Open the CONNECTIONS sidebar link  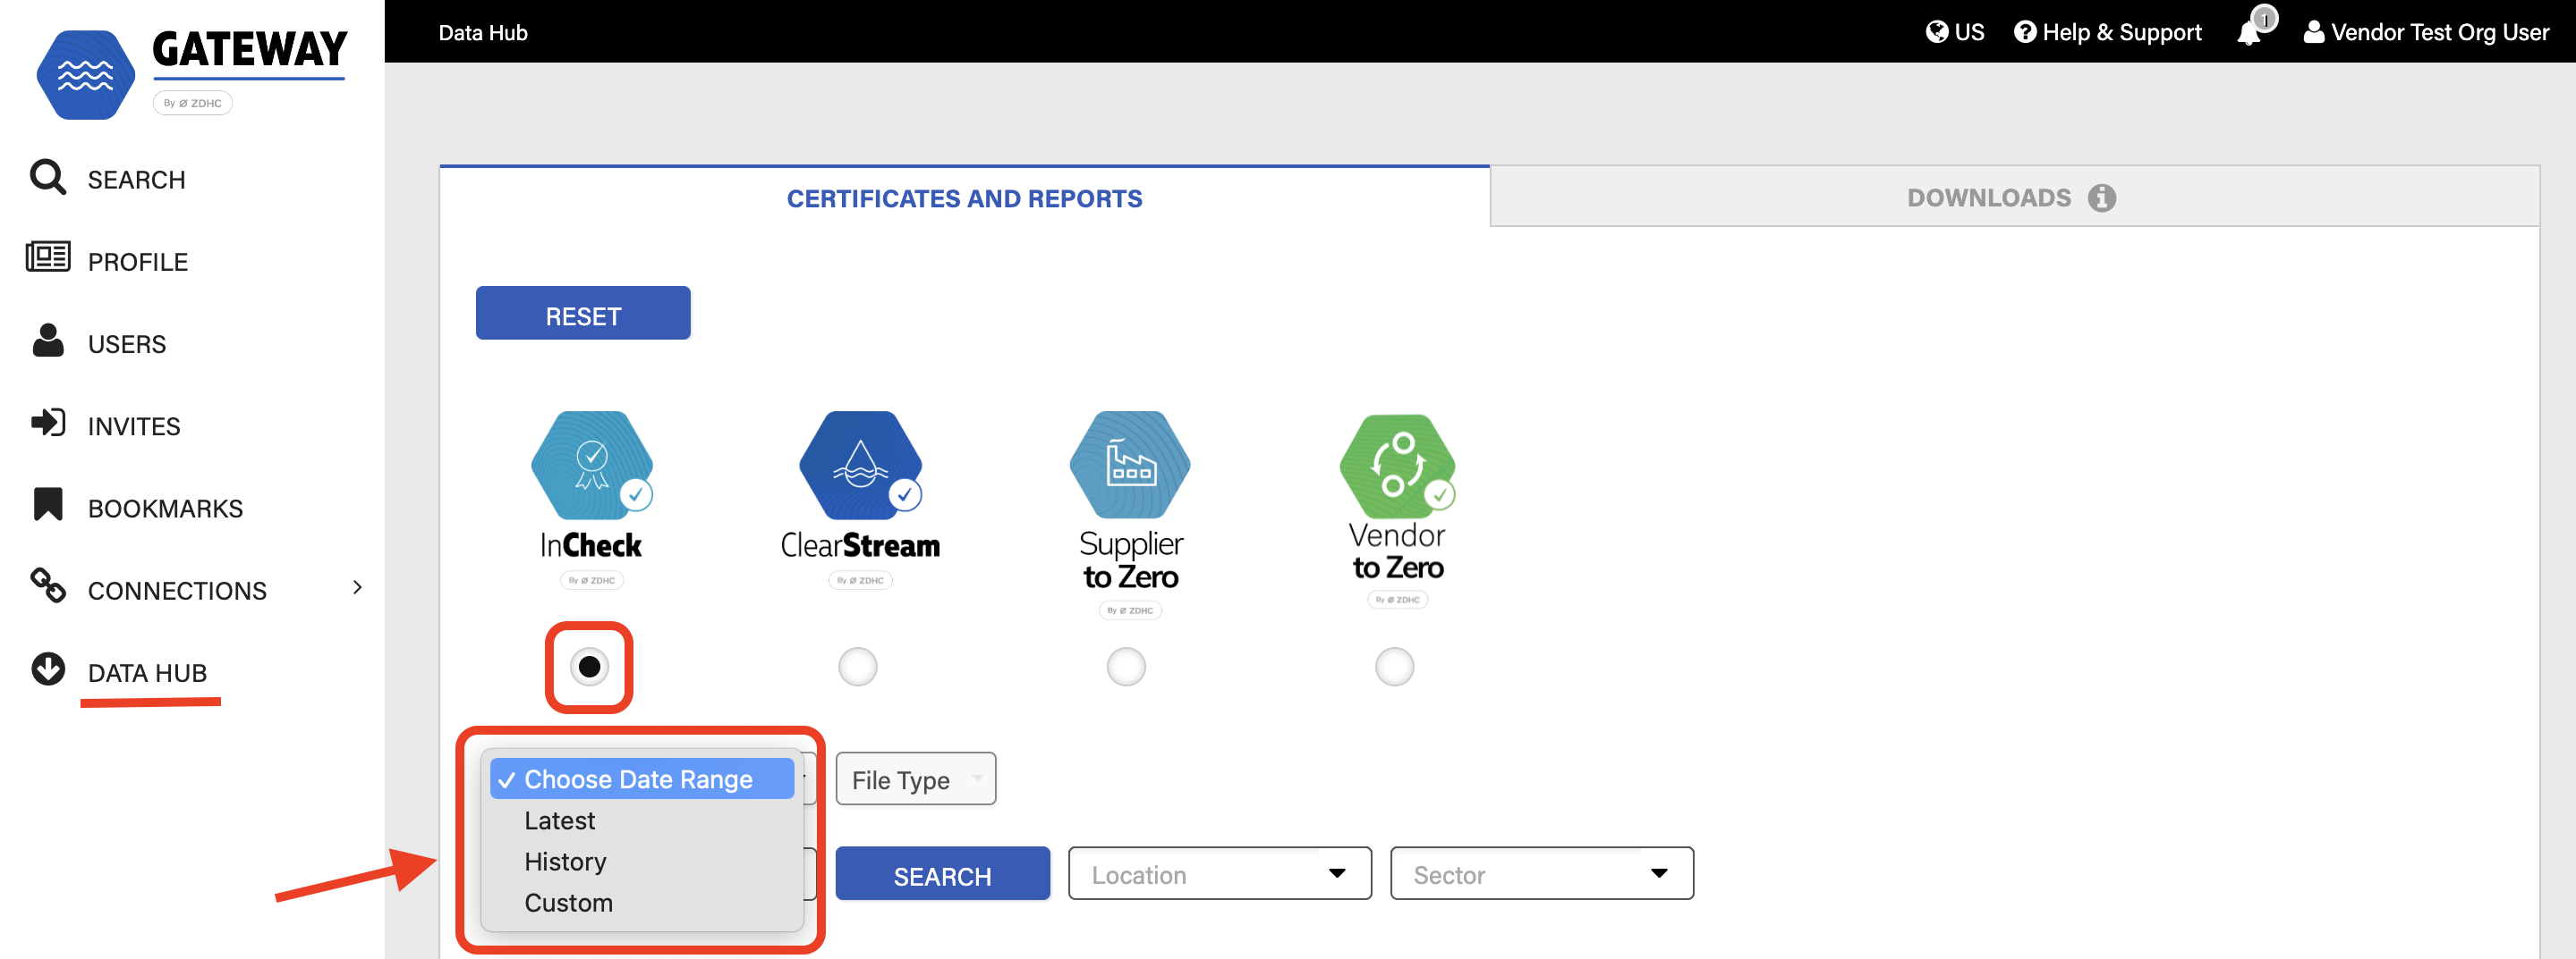coord(177,591)
